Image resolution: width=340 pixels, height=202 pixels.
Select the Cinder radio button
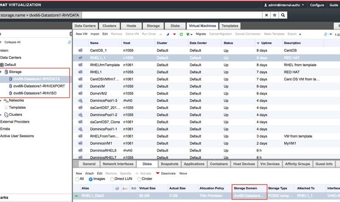tap(139, 179)
